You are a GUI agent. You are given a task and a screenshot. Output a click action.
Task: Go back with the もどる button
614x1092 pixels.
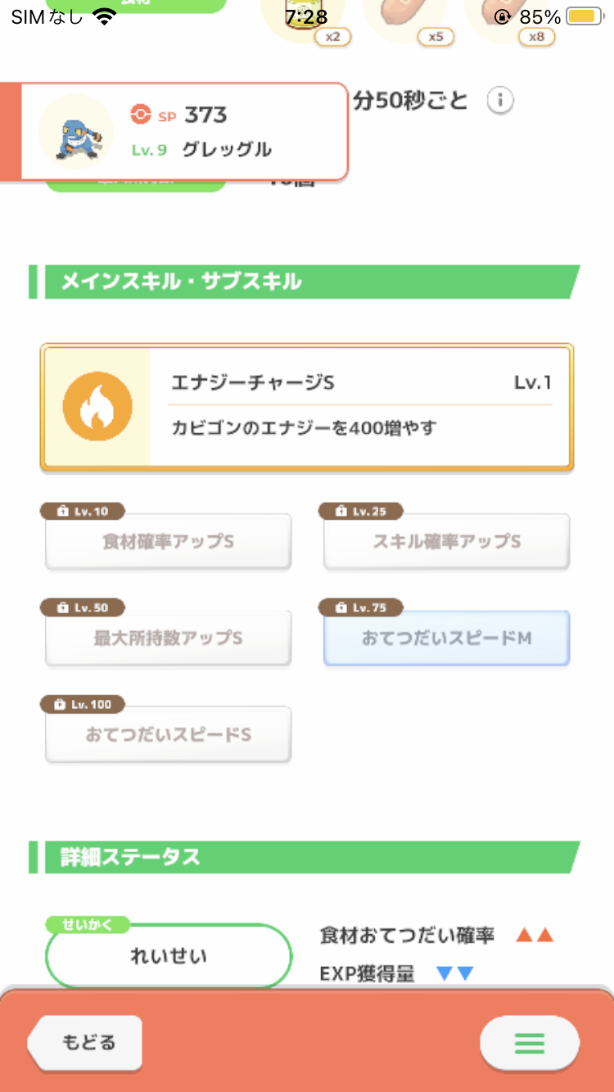[85, 1043]
